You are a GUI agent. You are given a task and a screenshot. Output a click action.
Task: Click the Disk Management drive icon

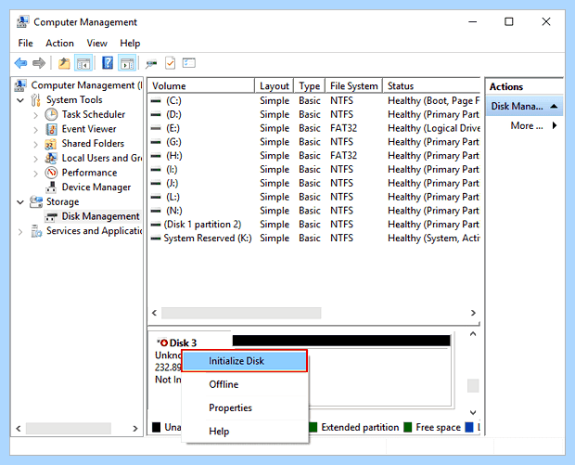coord(51,216)
